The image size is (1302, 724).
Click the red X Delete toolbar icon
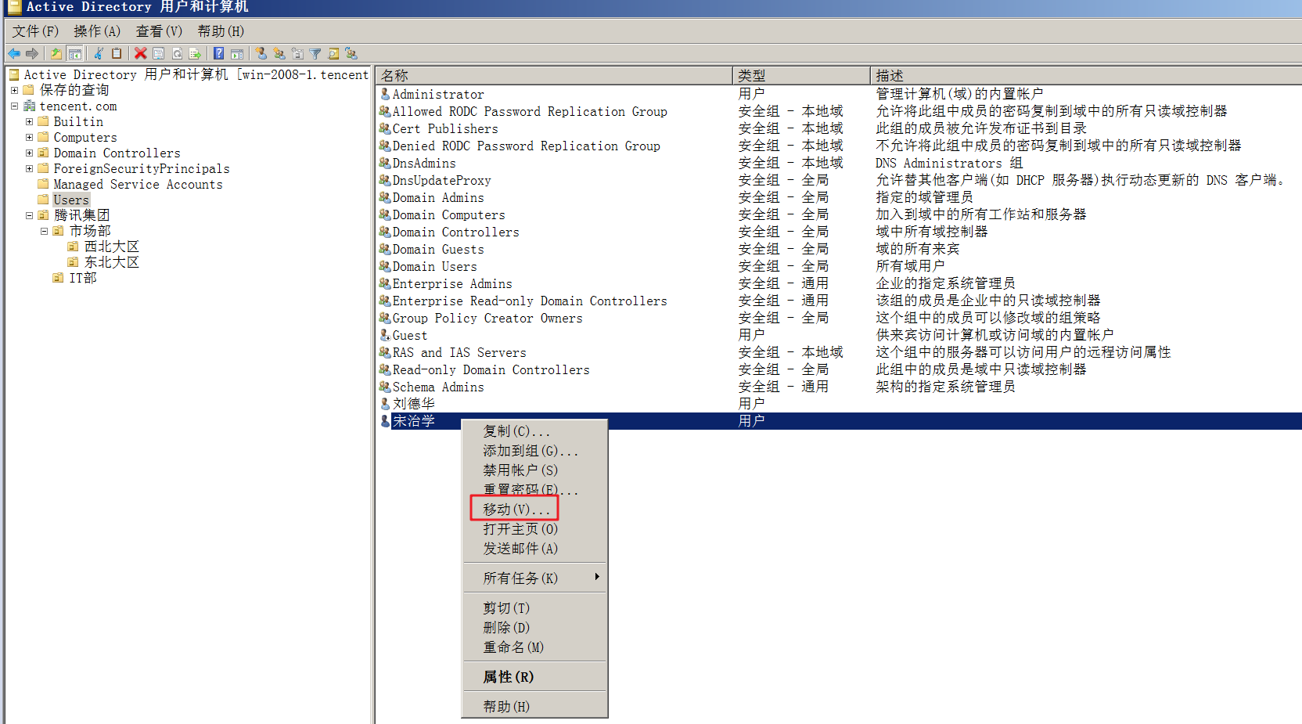(141, 53)
